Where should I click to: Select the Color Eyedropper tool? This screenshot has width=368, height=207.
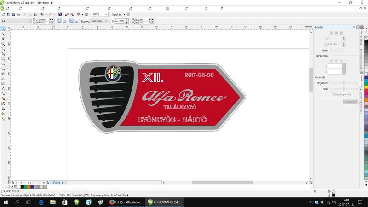click(3, 103)
